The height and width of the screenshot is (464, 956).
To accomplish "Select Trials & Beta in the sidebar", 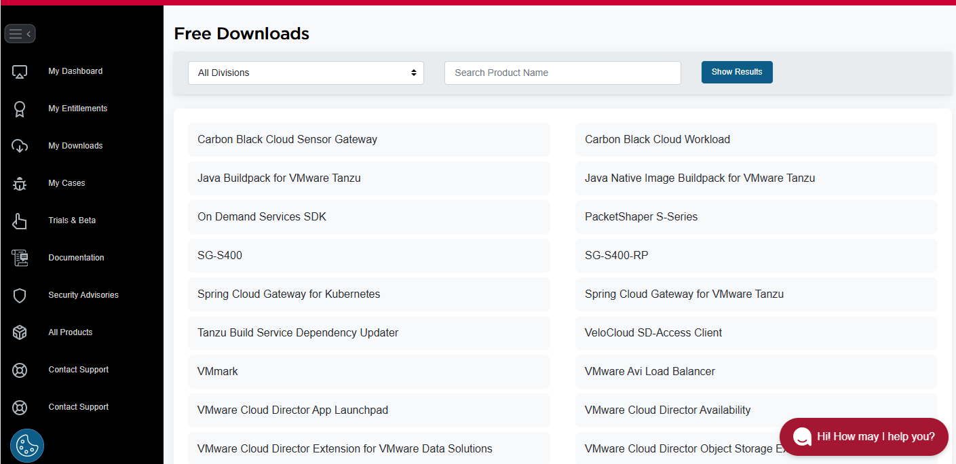I will [x=71, y=220].
